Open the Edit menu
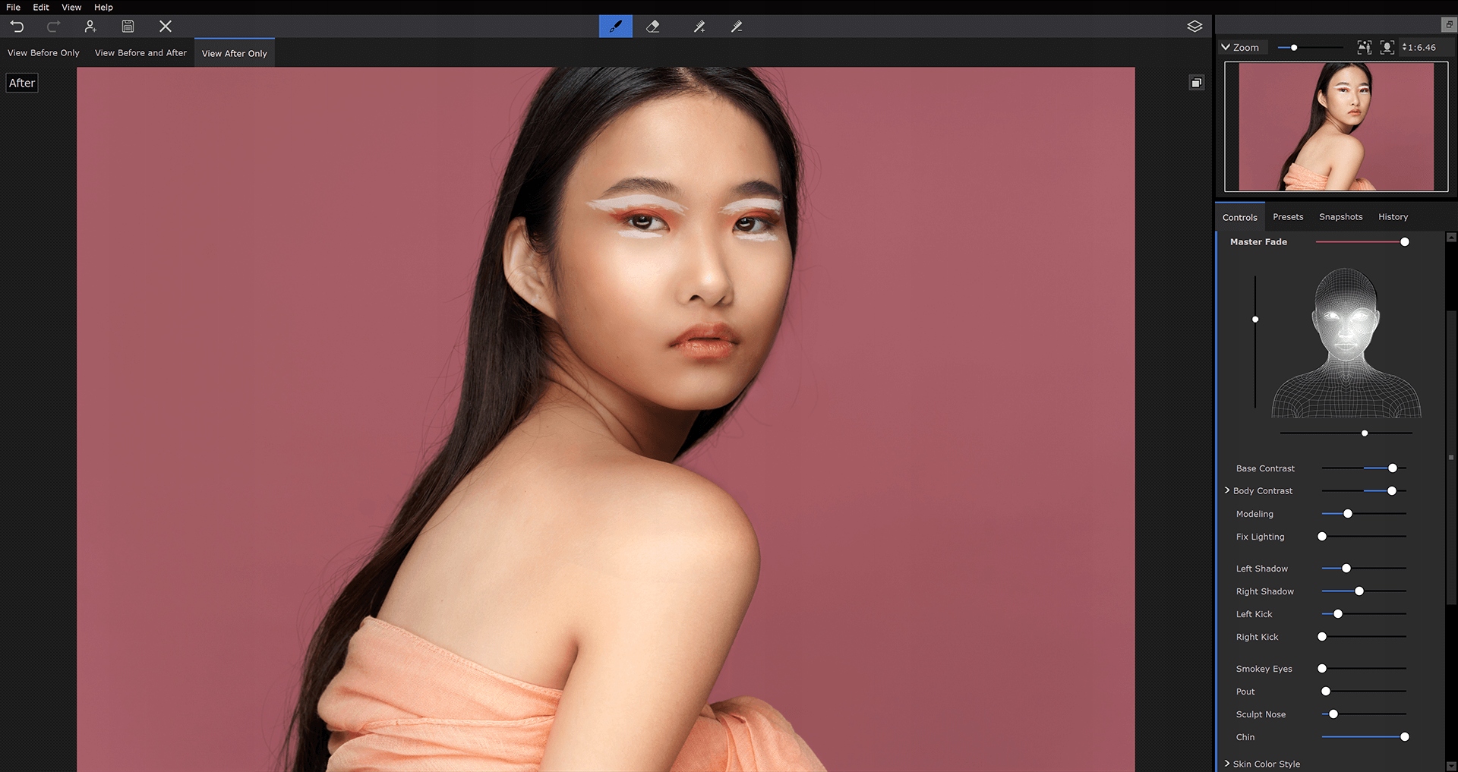 pos(41,7)
